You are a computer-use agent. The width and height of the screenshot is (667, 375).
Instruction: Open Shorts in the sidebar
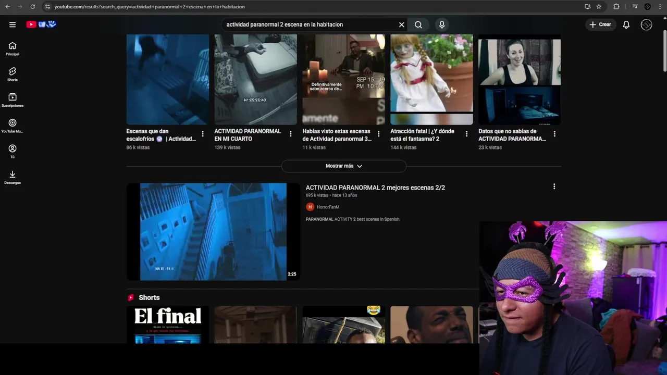tap(13, 74)
